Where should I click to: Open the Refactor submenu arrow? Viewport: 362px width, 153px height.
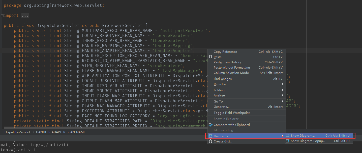[283, 84]
